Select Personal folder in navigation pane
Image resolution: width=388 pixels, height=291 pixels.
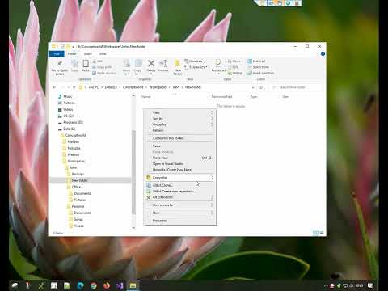[x=78, y=206]
